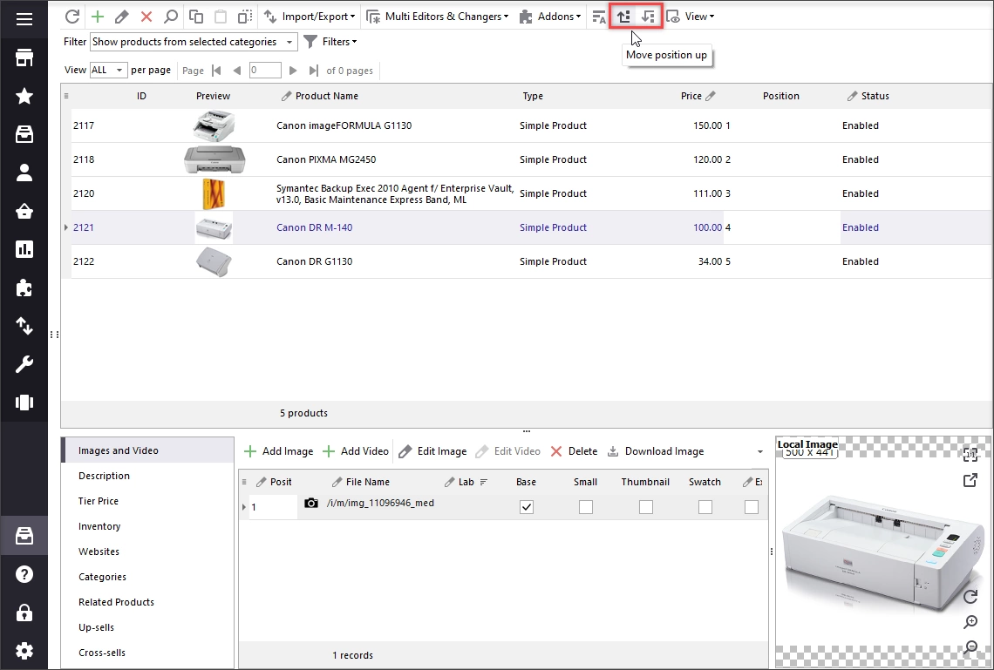Toggle the Swatch image checkbox

point(705,507)
